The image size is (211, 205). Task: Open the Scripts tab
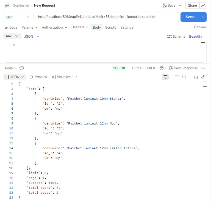coord(110,27)
